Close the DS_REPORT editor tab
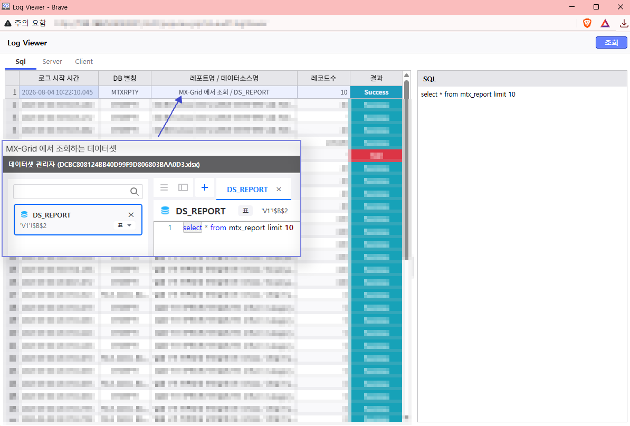The width and height of the screenshot is (630, 426). (x=279, y=190)
